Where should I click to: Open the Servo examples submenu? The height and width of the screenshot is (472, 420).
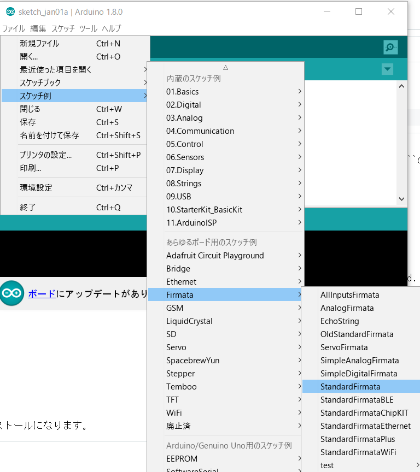click(x=225, y=347)
